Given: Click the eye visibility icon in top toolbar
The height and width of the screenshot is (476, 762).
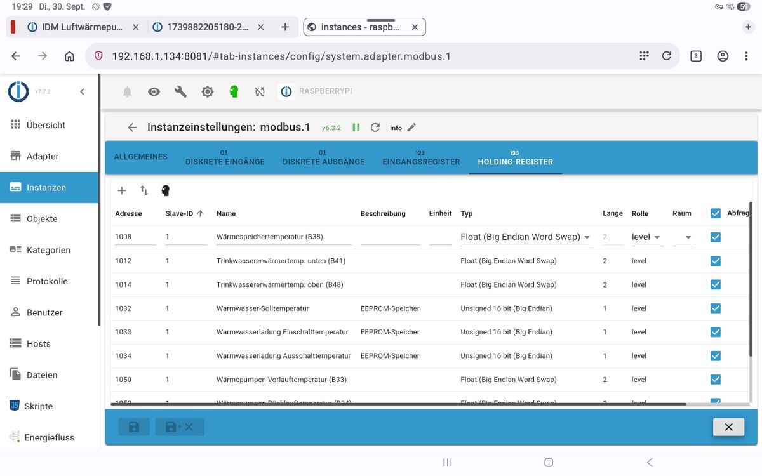Looking at the screenshot, I should point(154,92).
